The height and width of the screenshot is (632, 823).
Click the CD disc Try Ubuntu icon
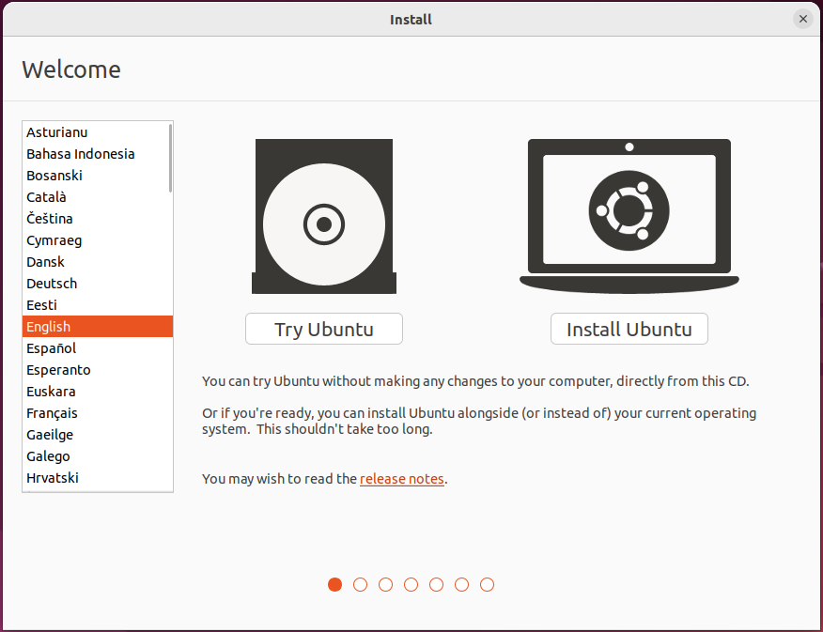point(324,216)
